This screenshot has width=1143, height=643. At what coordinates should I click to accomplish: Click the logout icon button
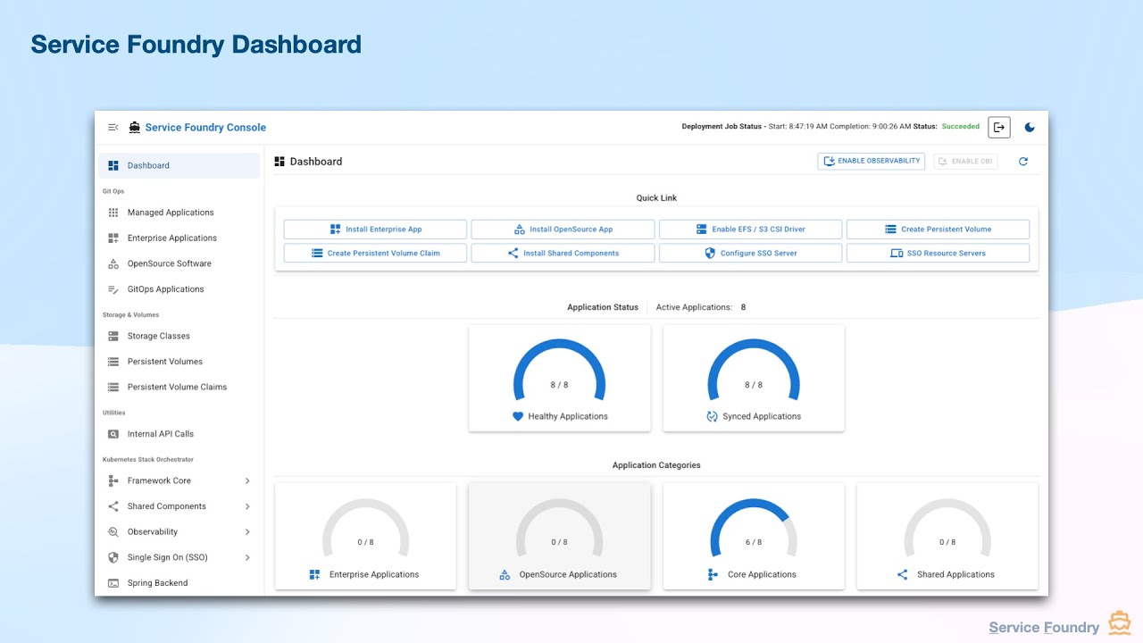coord(999,128)
